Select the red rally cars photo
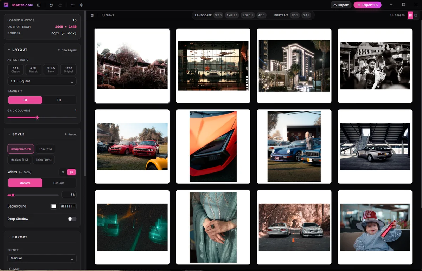This screenshot has width=422, height=271. (132, 147)
